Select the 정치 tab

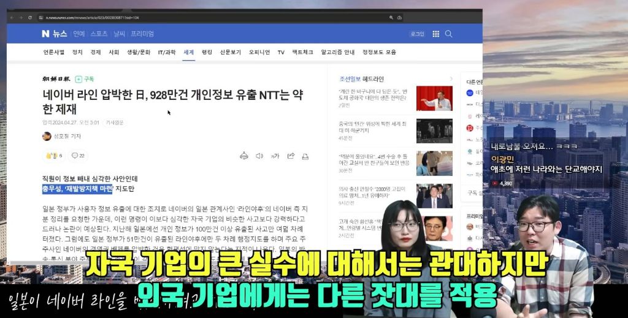(x=77, y=52)
